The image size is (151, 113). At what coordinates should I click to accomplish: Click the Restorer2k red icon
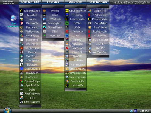(22, 23)
